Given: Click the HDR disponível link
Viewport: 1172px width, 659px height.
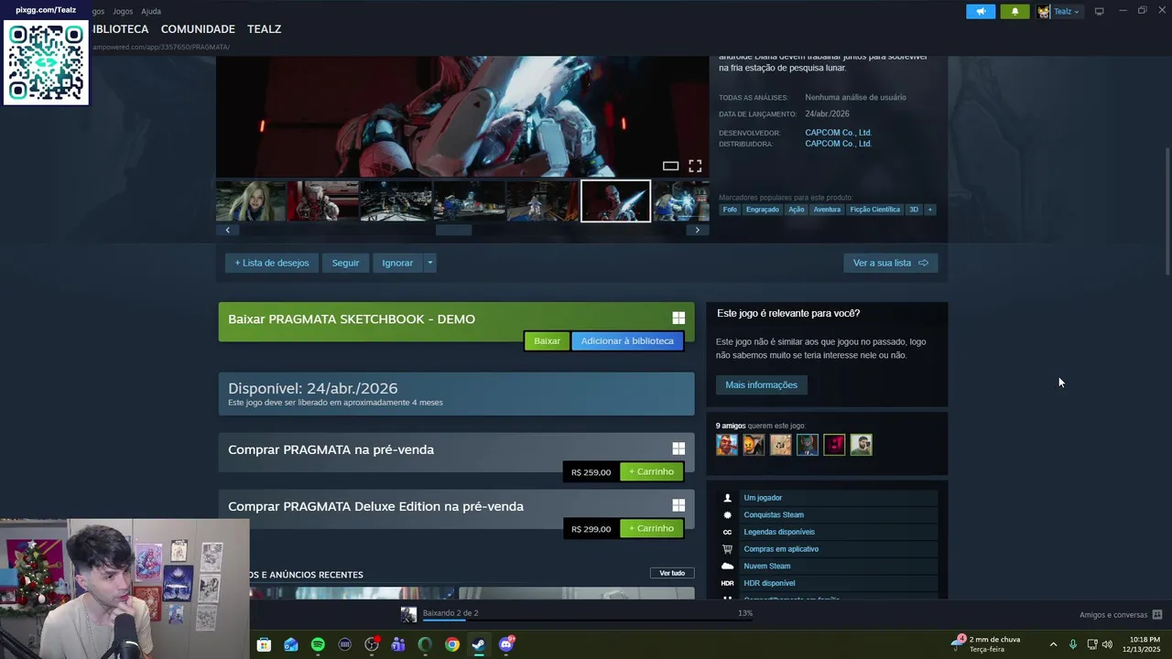Looking at the screenshot, I should [x=769, y=583].
